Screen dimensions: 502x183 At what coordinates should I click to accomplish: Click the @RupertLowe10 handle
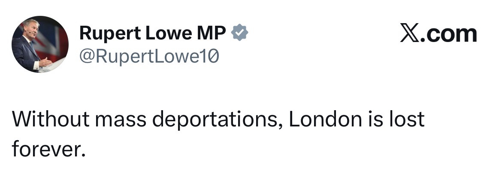click(149, 56)
